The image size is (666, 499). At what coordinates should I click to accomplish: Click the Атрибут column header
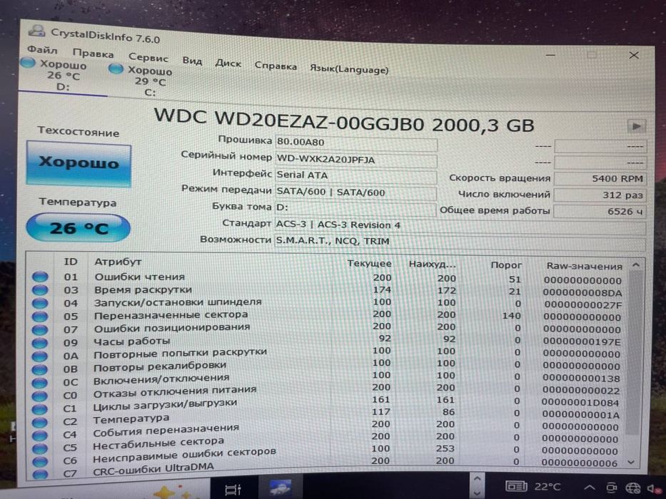coord(118,262)
